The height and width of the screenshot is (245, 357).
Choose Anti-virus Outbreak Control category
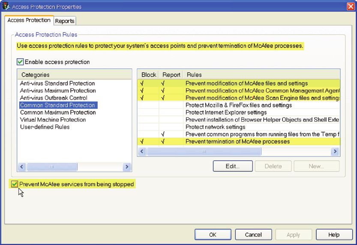coord(54,98)
